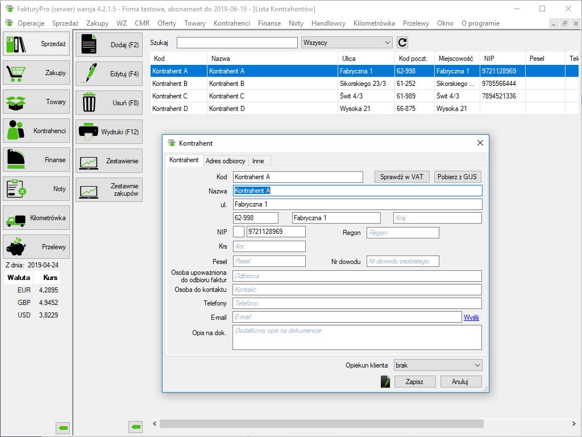Switch to the Adres odbiorcy tab
This screenshot has width=582, height=437.
click(225, 161)
